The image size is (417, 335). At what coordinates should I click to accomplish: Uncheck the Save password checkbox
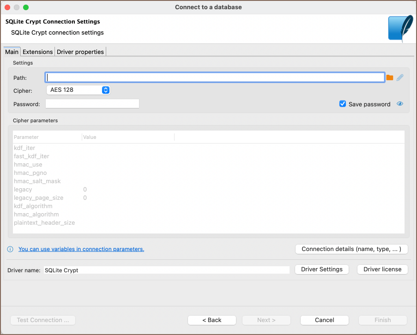tap(343, 104)
